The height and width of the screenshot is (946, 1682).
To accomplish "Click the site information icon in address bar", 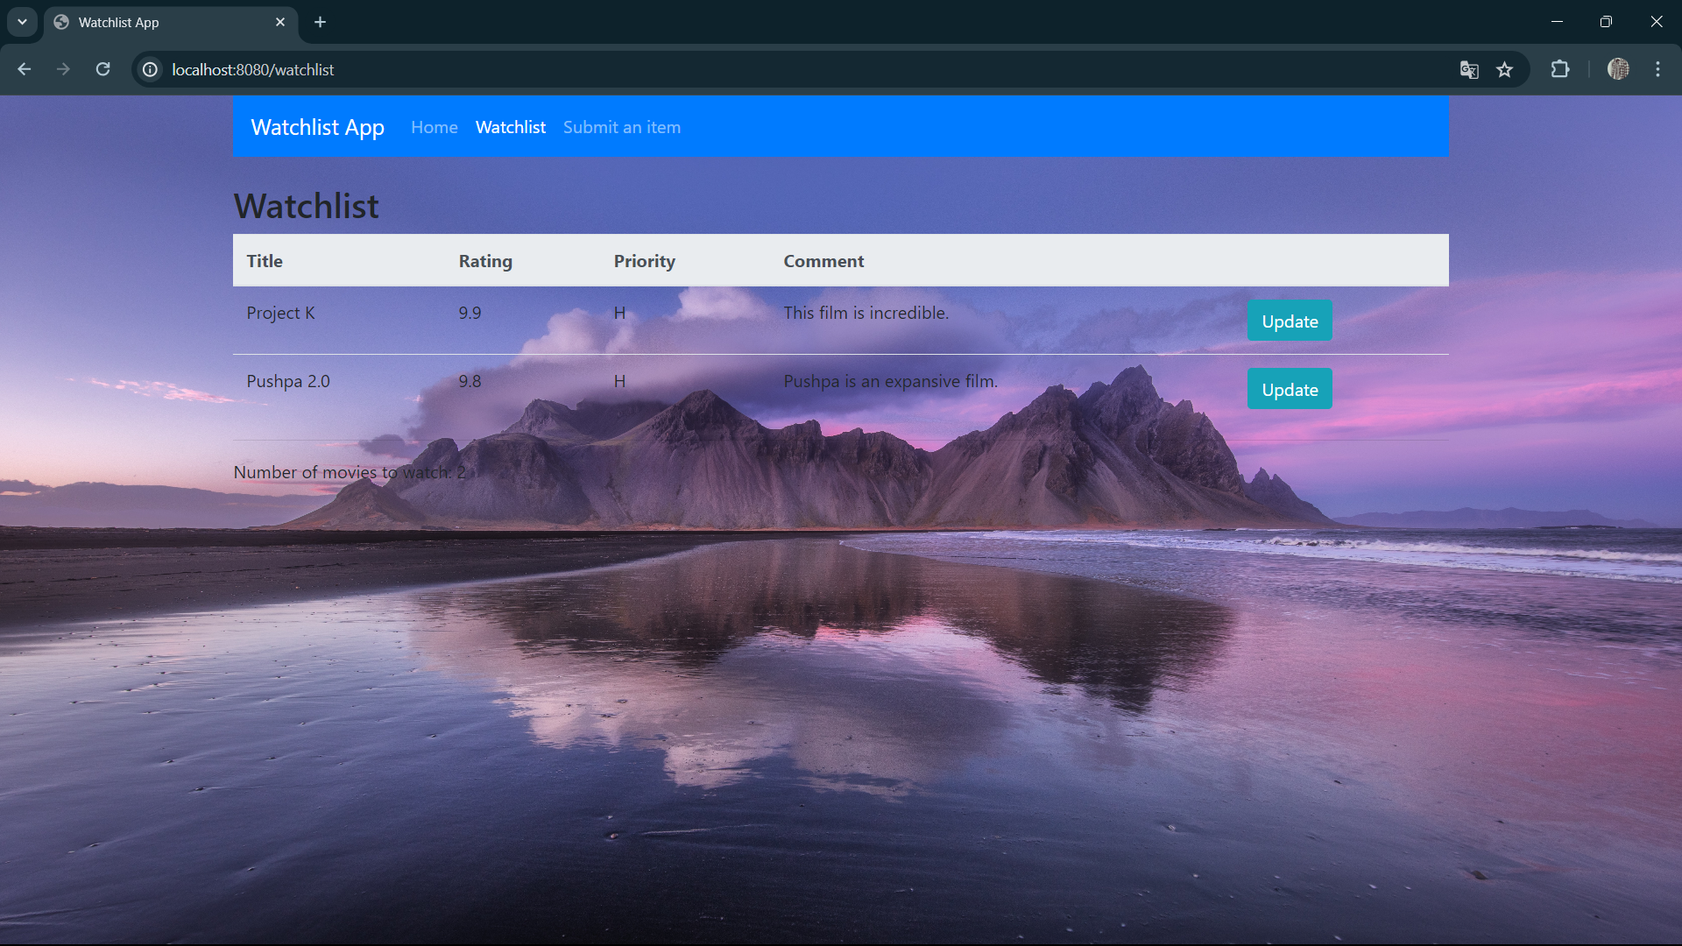I will (x=149, y=70).
